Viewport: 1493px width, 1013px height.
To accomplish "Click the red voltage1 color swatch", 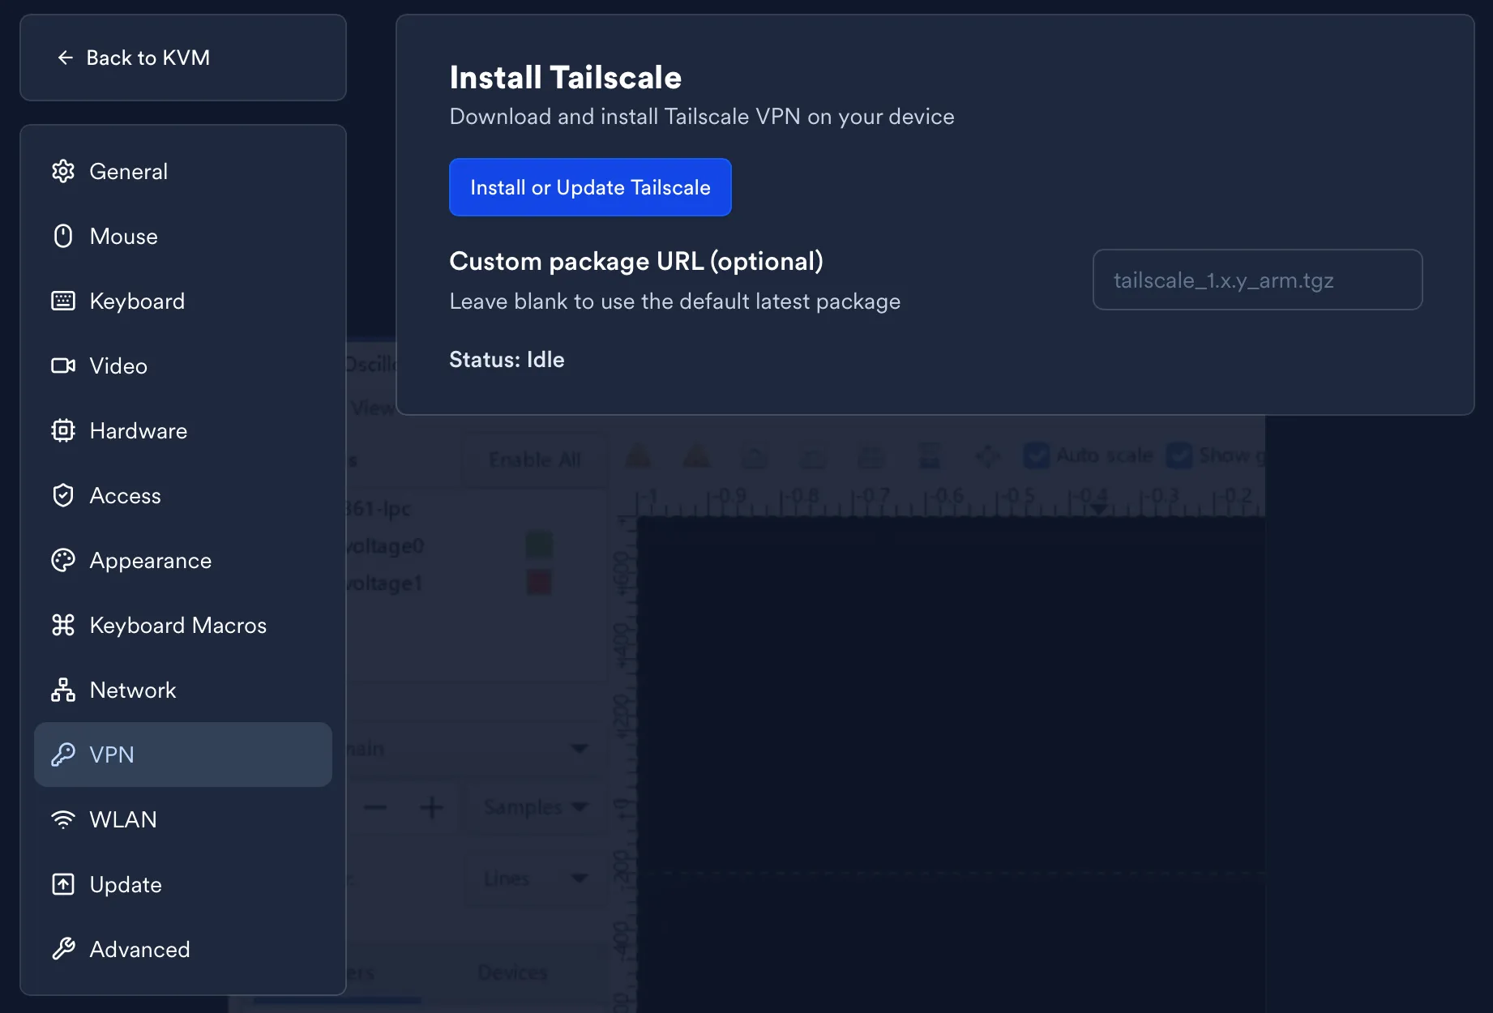I will [x=539, y=582].
